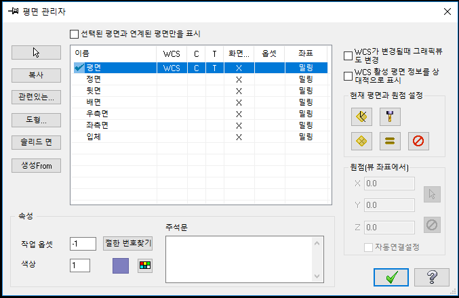Click the yellow diamond construction plane icon

361,142
